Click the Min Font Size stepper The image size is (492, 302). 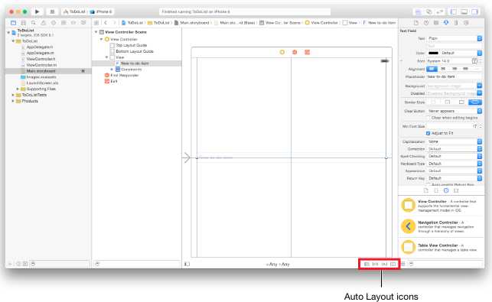pos(481,126)
